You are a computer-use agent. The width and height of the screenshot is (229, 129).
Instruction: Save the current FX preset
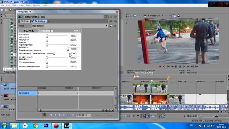[x=111, y=26]
